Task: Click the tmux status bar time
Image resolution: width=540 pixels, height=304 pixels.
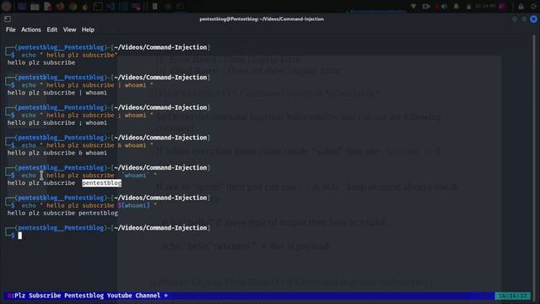Action: [x=513, y=296]
